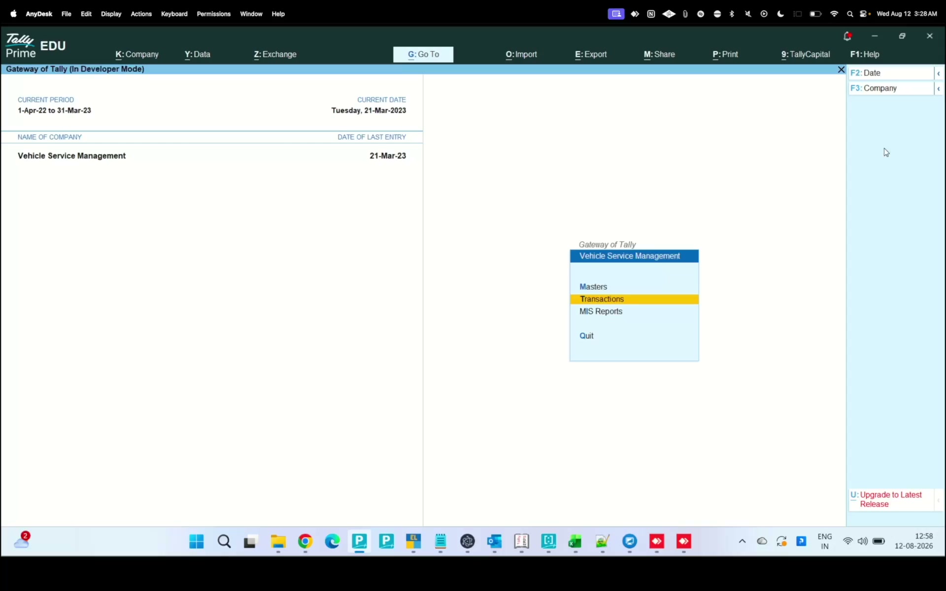Click the F2: Date button
This screenshot has width=946, height=591.
tap(891, 73)
